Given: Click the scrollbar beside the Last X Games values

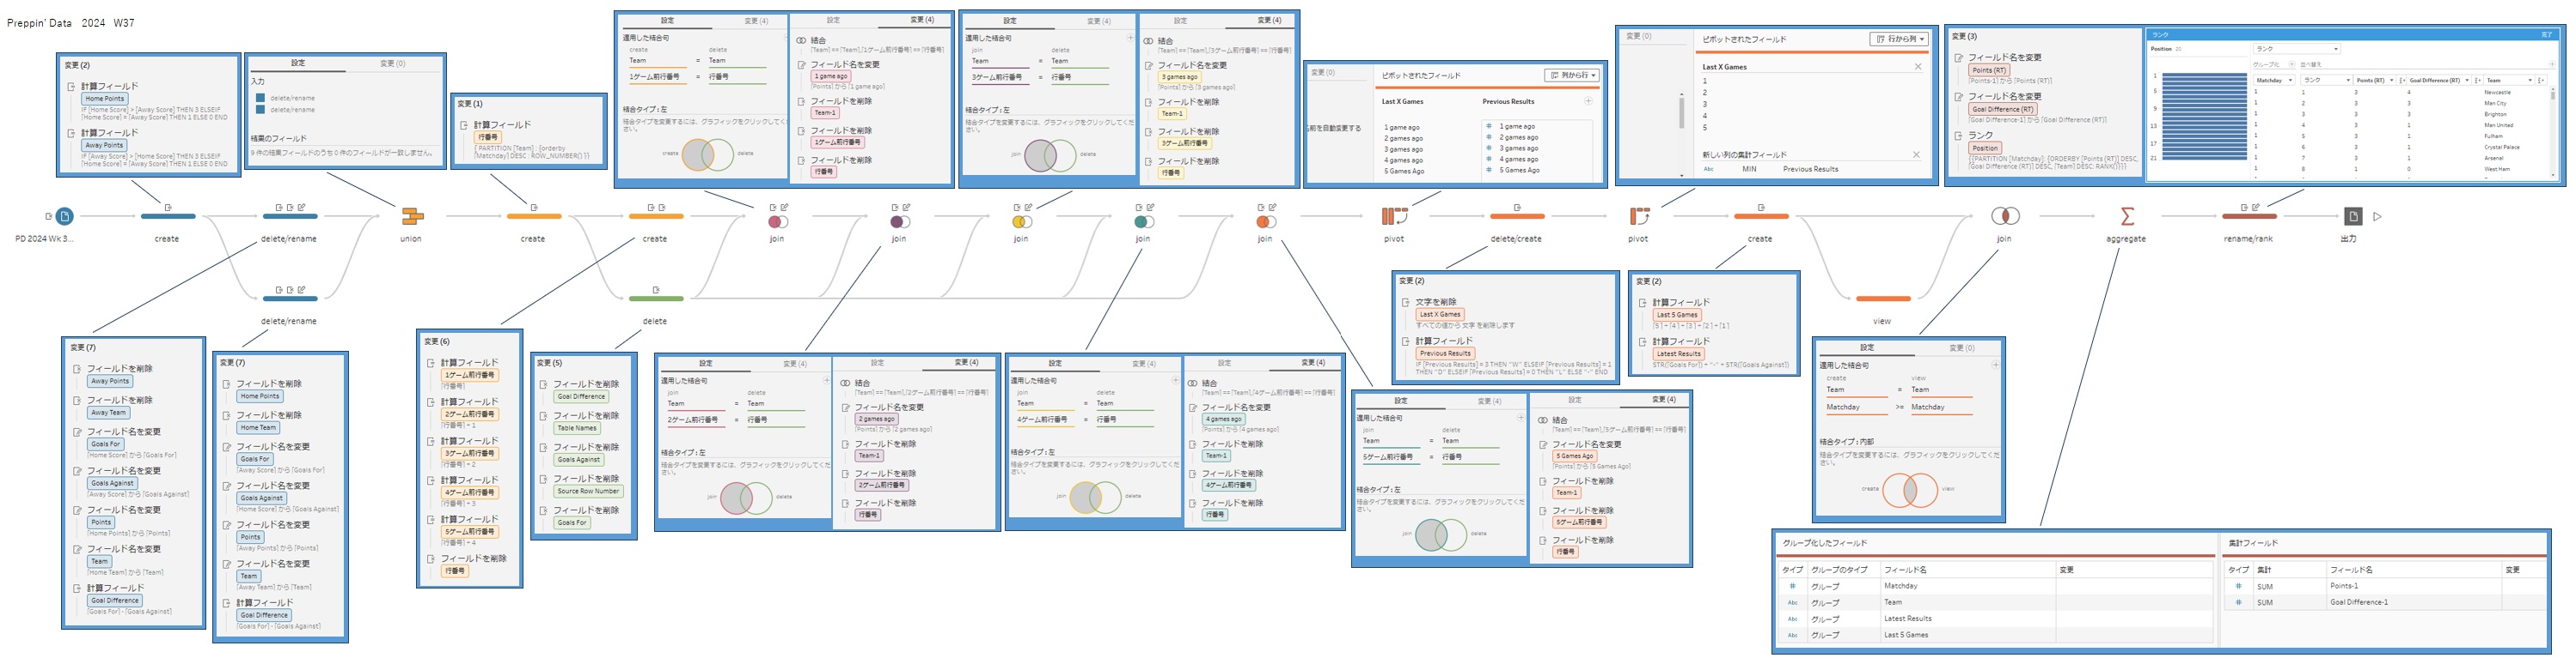Looking at the screenshot, I should (x=1682, y=113).
